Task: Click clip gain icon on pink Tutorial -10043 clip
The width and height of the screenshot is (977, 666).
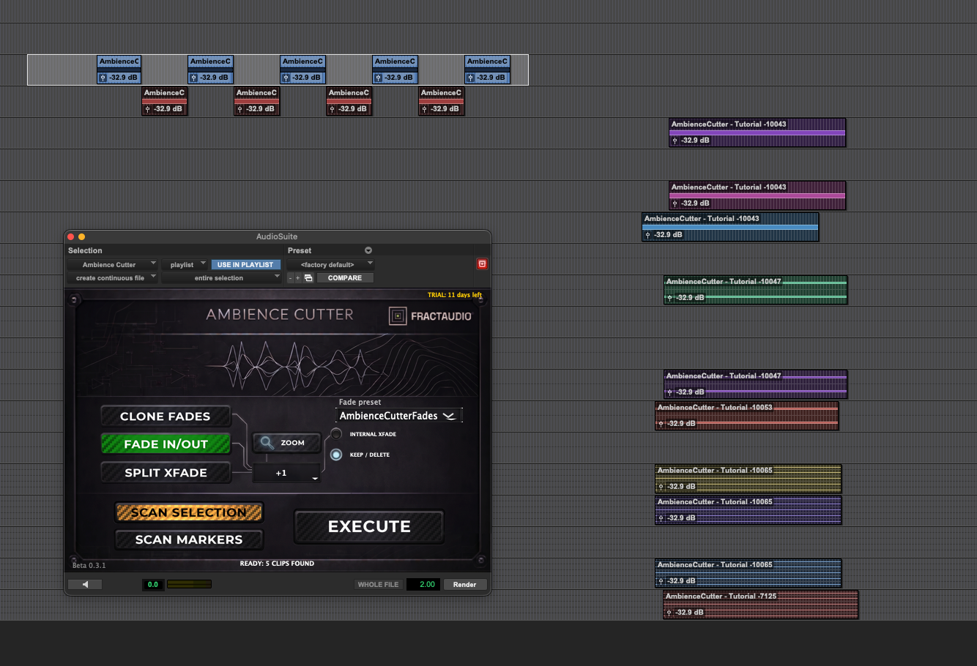Action: [675, 203]
